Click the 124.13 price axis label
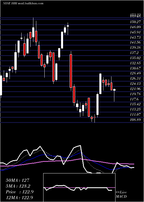 tap(135, 84)
